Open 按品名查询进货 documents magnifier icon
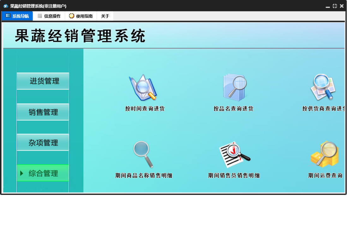Screen dimensions: 347x228 [x=235, y=88]
